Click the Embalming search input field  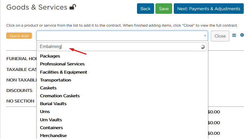(122, 47)
